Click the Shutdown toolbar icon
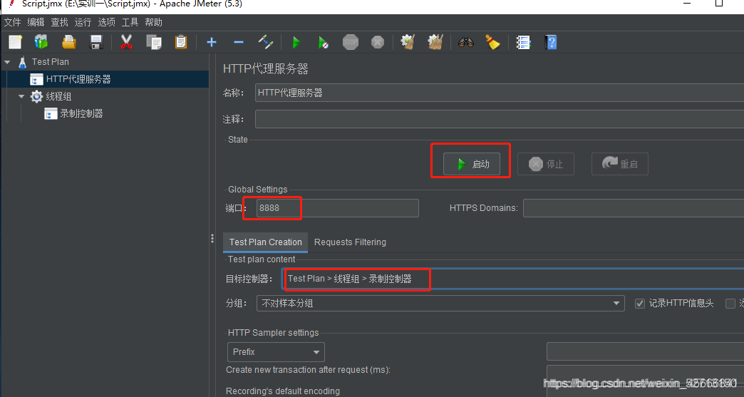This screenshot has width=744, height=397. coord(378,42)
